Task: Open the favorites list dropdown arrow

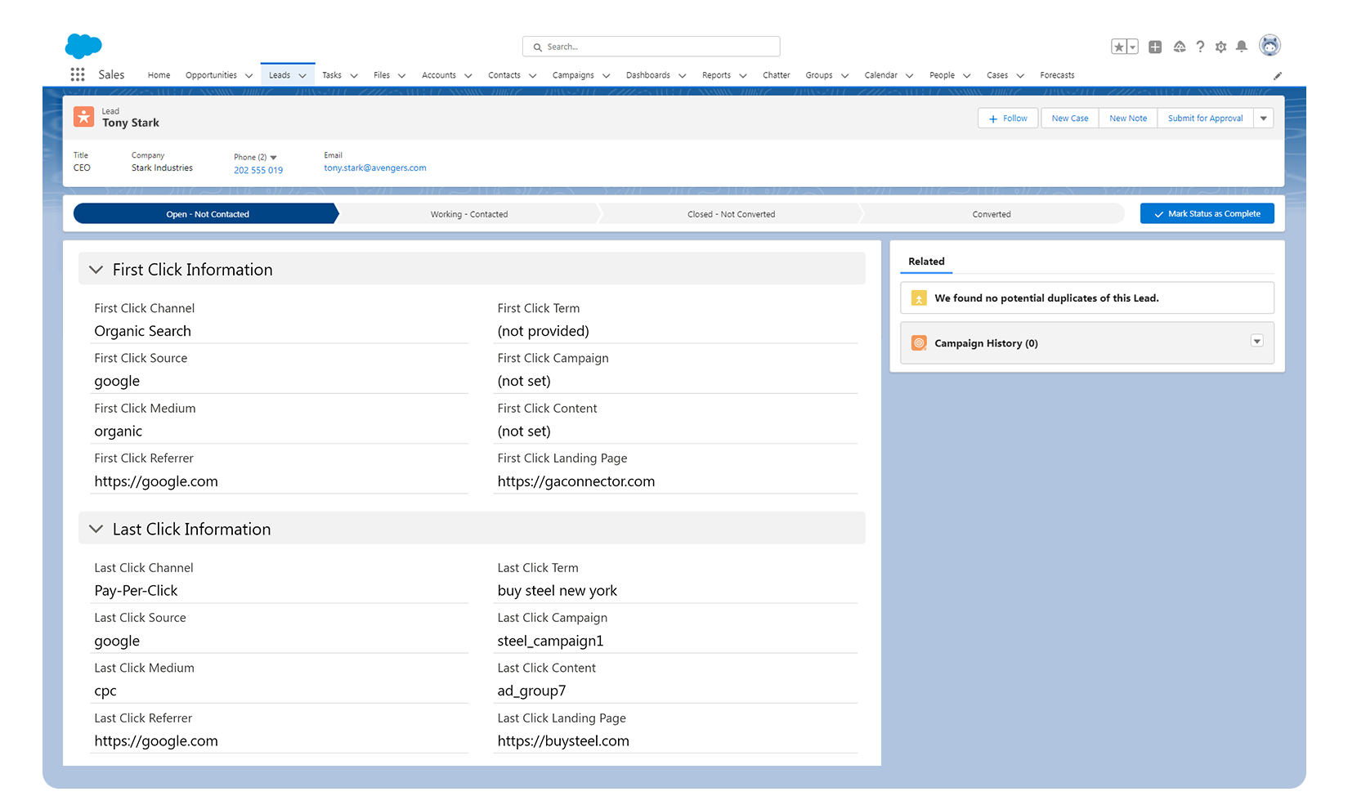Action: [1133, 47]
